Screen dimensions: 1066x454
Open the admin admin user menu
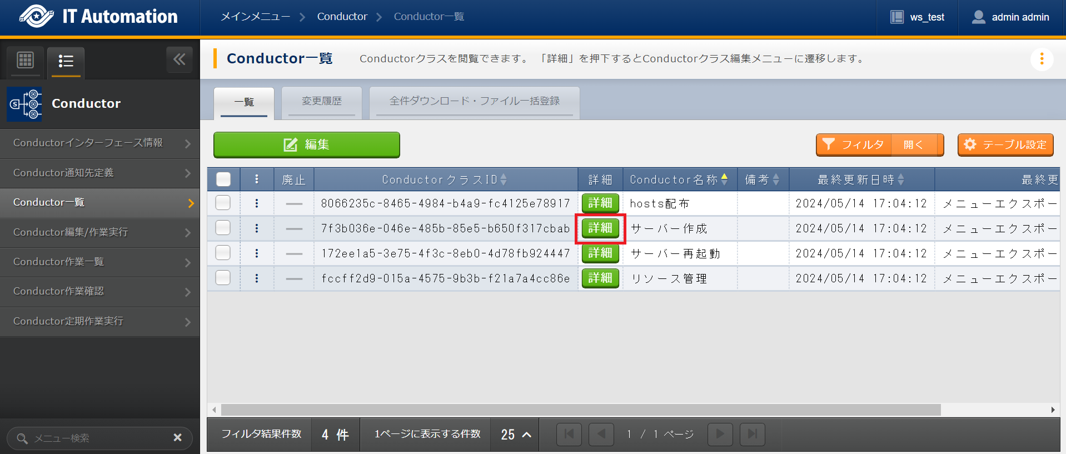(x=1011, y=17)
